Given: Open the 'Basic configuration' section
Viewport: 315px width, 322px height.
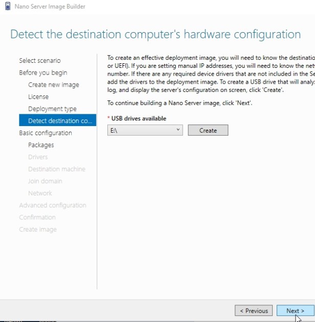Looking at the screenshot, I should click(46, 133).
